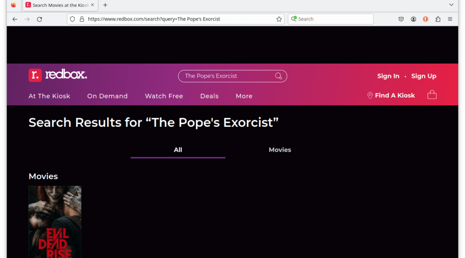The width and height of the screenshot is (465, 258).
Task: Select the All results tab
Action: (x=178, y=150)
